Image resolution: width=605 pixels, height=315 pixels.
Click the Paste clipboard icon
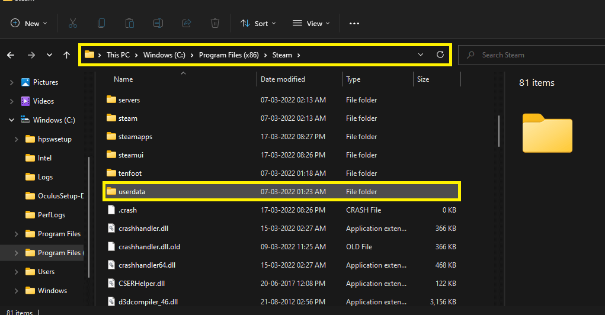pos(129,24)
